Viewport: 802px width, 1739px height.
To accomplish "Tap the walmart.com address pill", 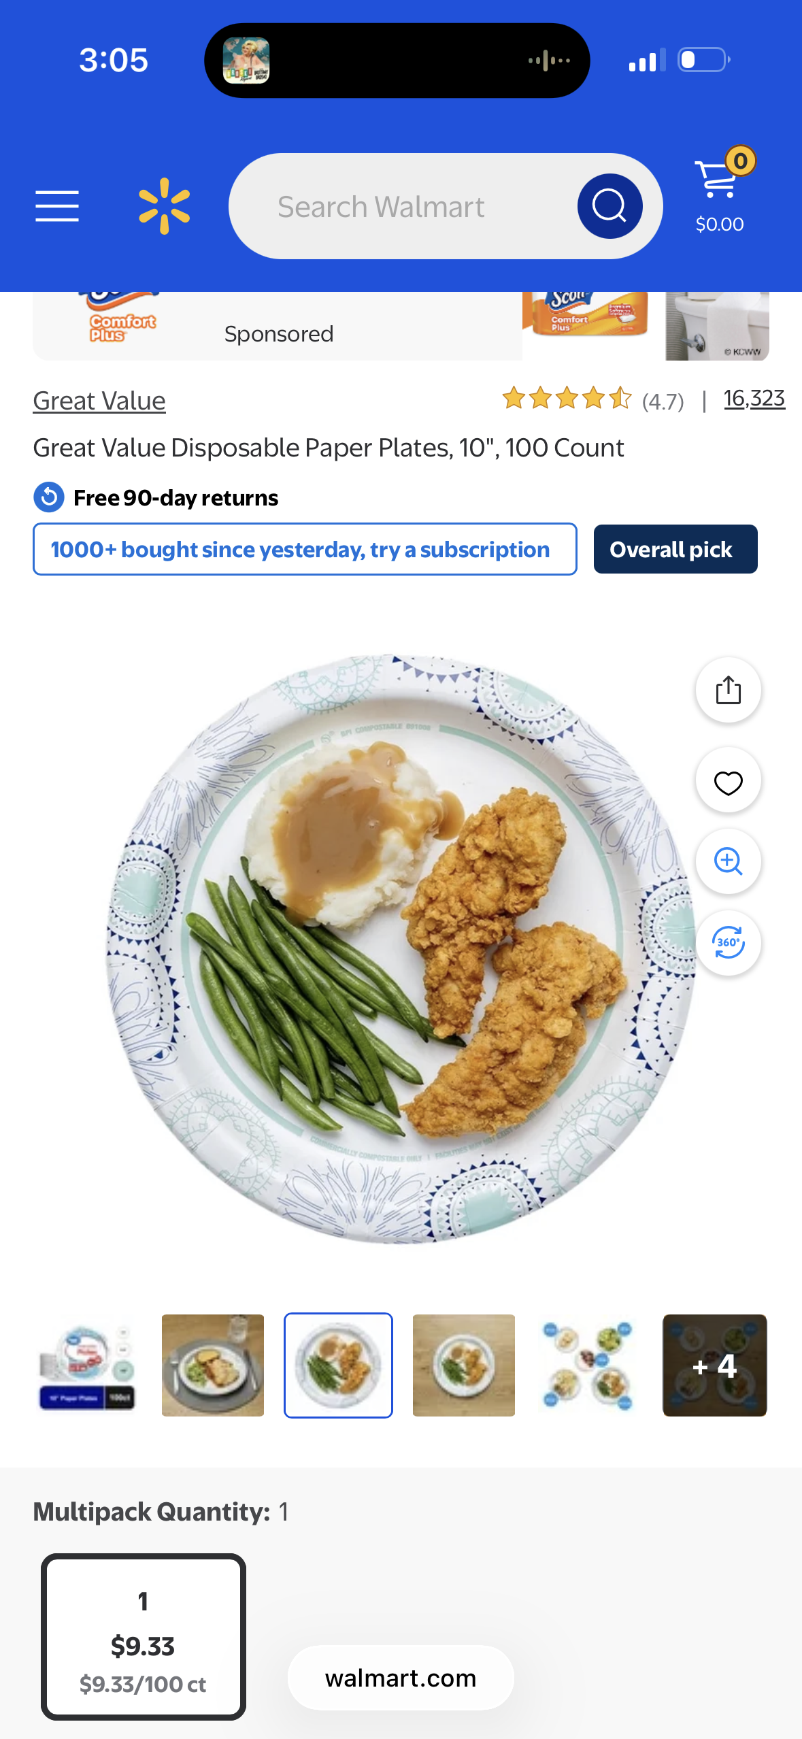I will [401, 1678].
